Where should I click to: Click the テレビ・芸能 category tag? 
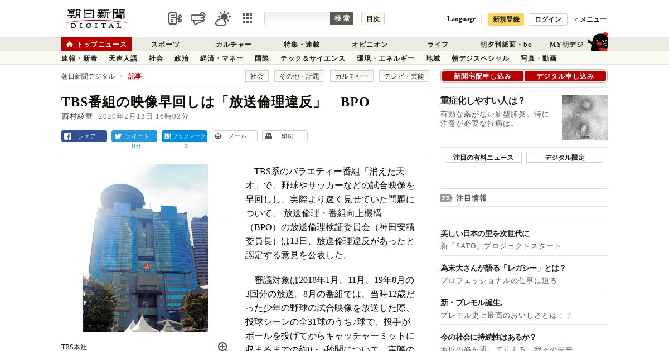pyautogui.click(x=404, y=76)
